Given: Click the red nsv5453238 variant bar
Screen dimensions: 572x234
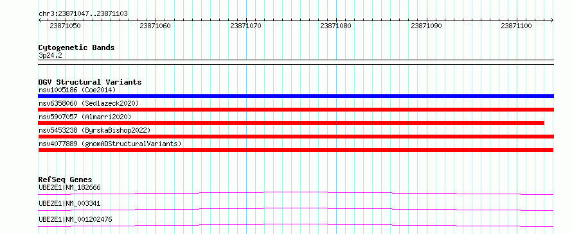Looking at the screenshot, I should (296, 137).
